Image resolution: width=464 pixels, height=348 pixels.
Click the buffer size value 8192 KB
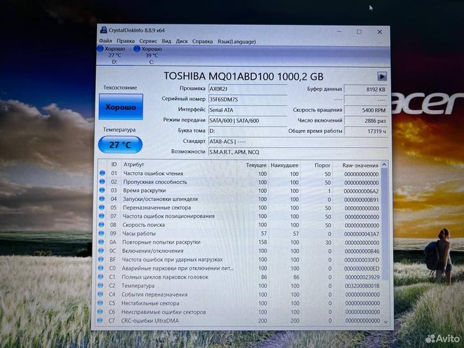366,89
